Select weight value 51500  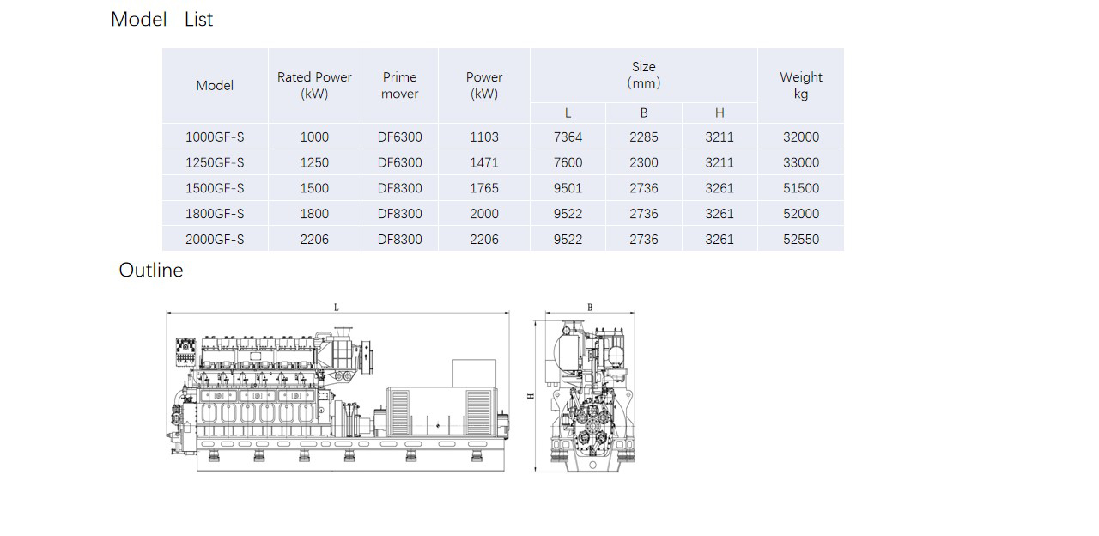click(801, 188)
